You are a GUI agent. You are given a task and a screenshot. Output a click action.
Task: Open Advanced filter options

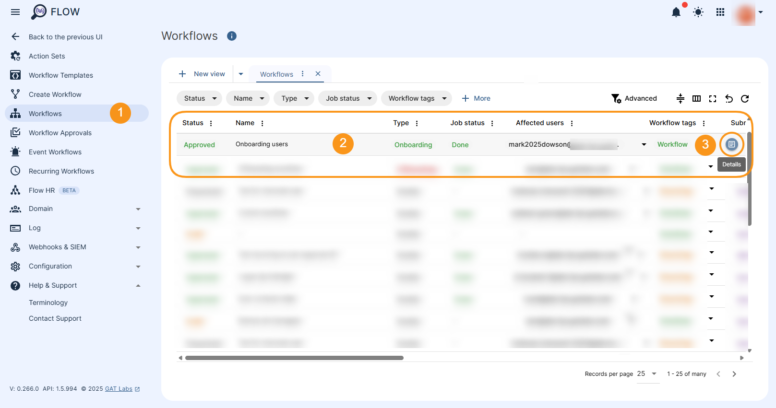click(x=634, y=98)
